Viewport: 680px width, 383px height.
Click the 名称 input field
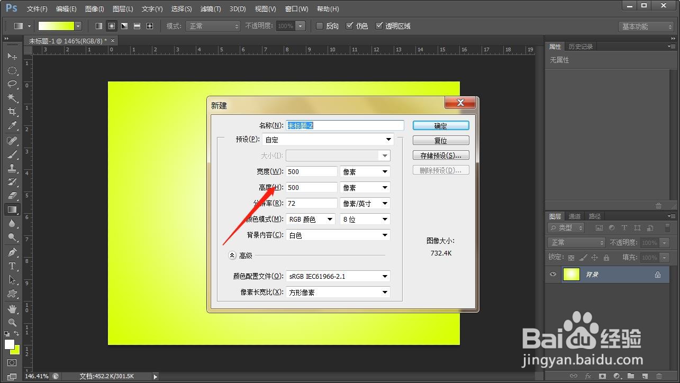345,125
